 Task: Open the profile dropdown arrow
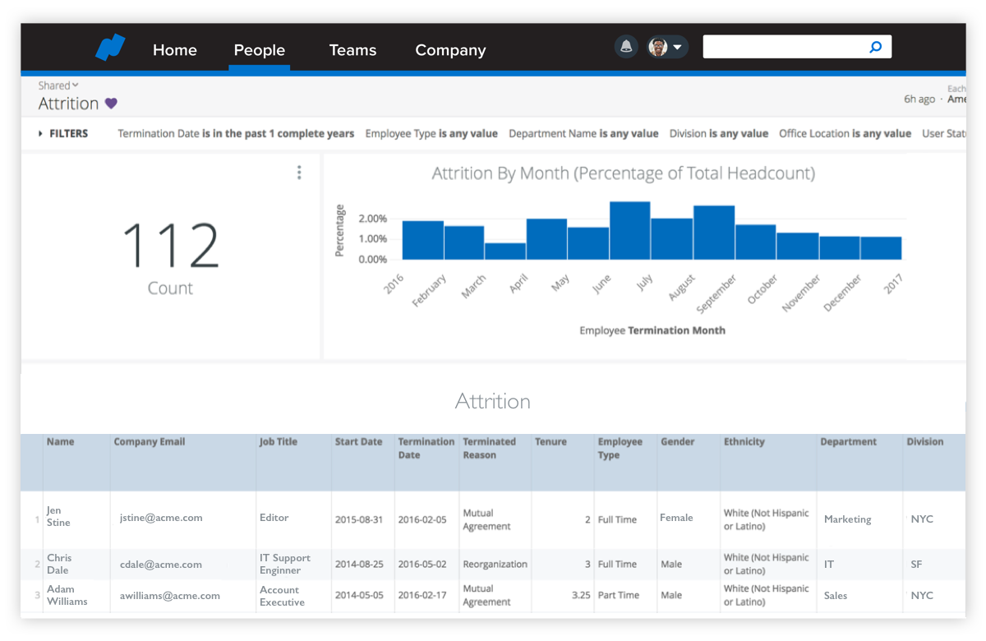coord(678,48)
